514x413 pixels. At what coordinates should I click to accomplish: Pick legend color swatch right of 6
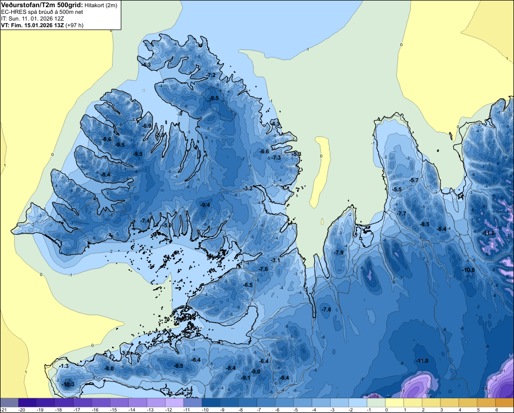505,403
